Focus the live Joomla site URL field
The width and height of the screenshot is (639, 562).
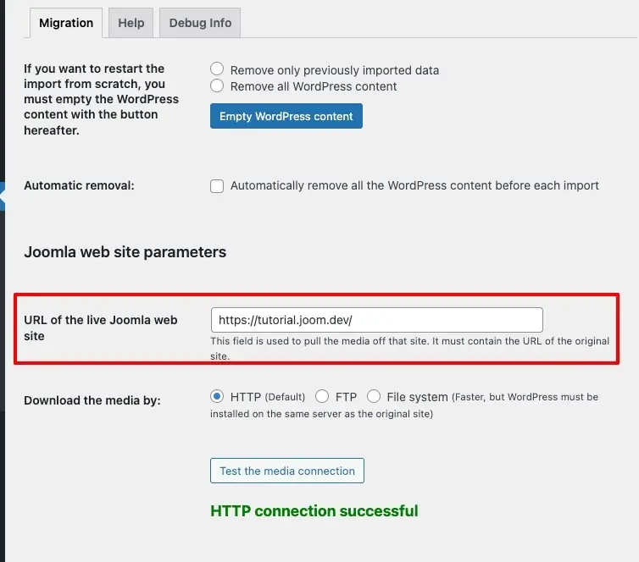[376, 320]
